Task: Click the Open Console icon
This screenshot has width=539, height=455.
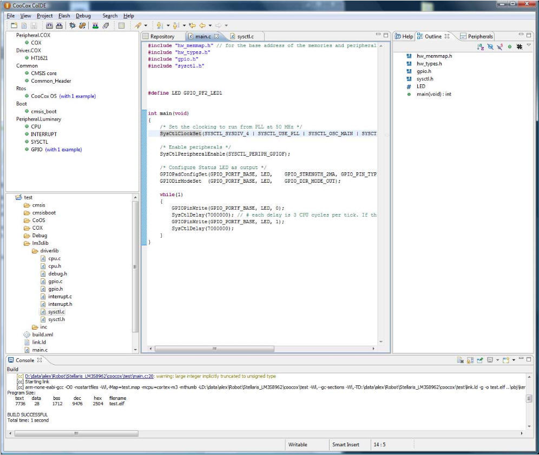Action: coord(506,360)
